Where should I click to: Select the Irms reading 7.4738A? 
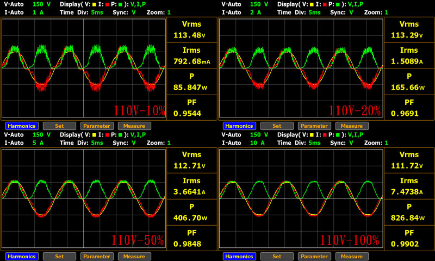(x=407, y=192)
